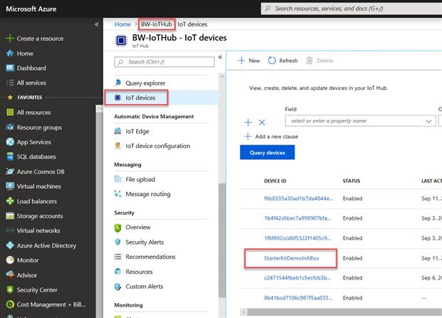Collapse the IoT Hub resource menu
Viewport: 442px width, 318px height.
tap(220, 57)
